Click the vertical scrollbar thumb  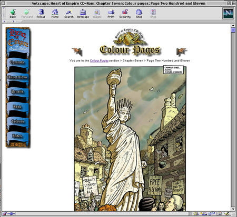[233, 30]
